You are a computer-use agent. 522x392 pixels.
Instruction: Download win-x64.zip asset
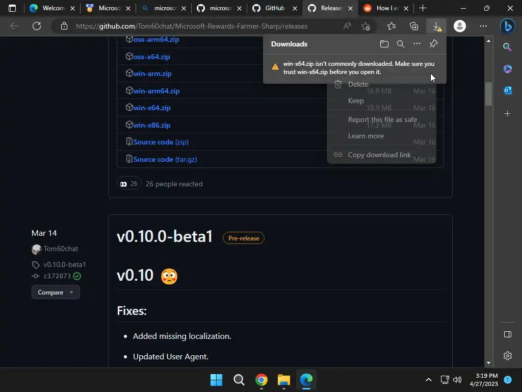152,108
